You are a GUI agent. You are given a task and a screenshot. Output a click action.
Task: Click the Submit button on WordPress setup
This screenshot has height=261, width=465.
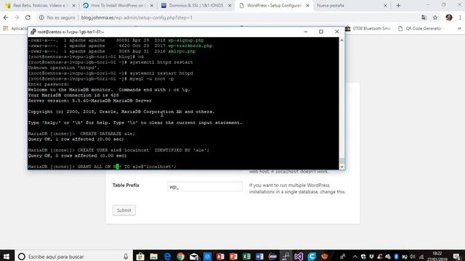[x=124, y=210]
